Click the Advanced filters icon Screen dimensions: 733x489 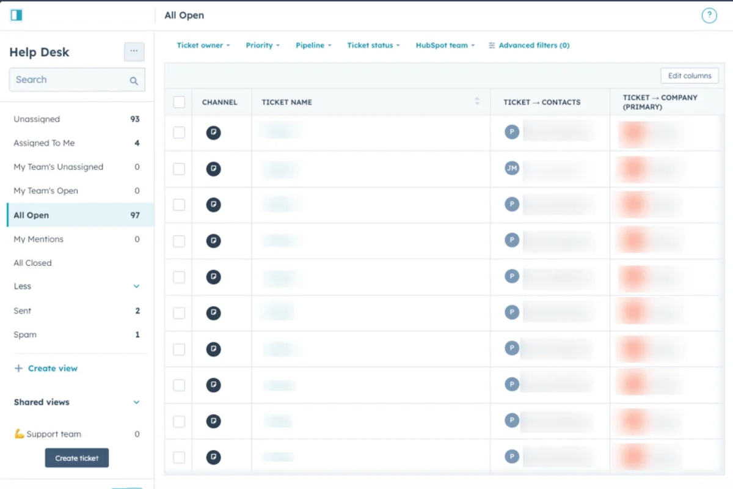tap(490, 45)
